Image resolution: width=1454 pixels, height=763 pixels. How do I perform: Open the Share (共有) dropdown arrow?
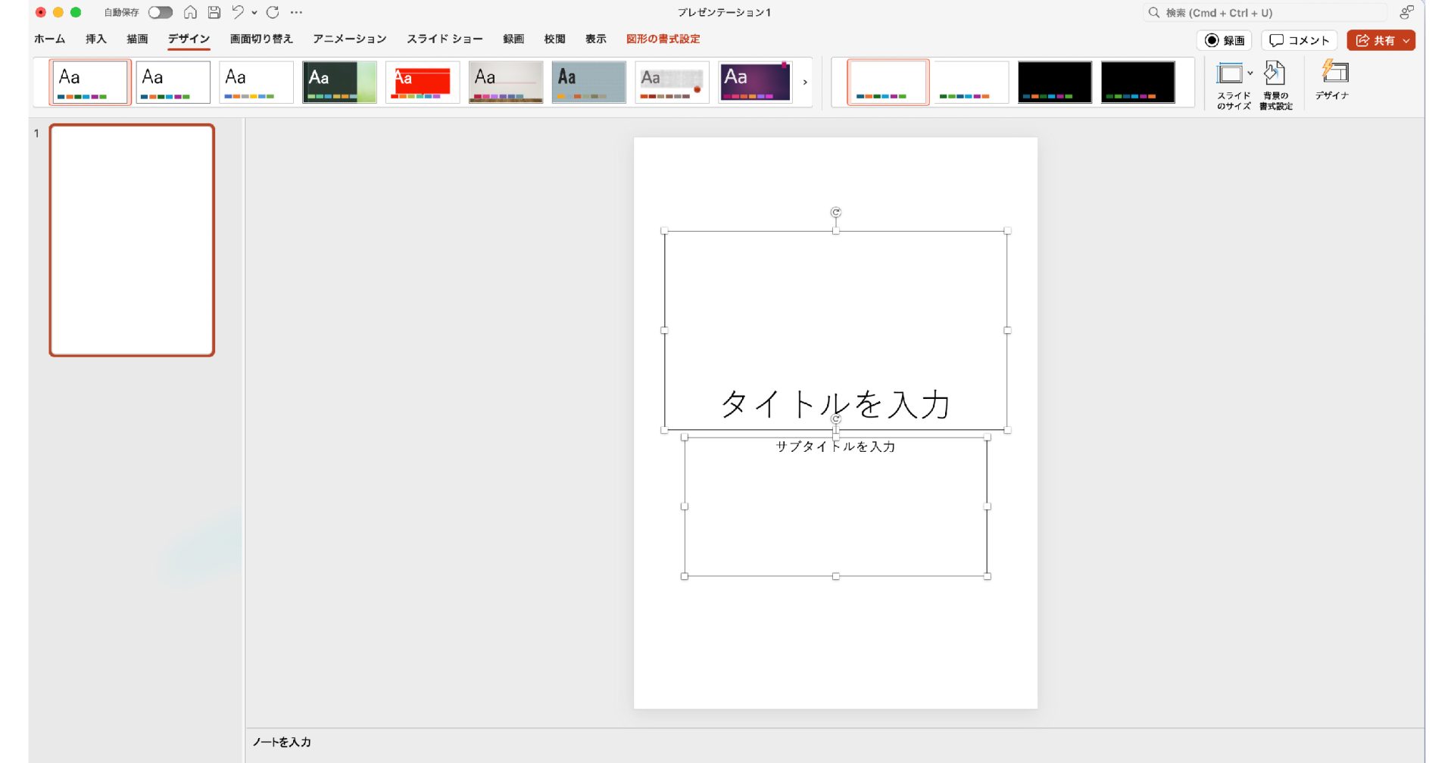[x=1406, y=40]
